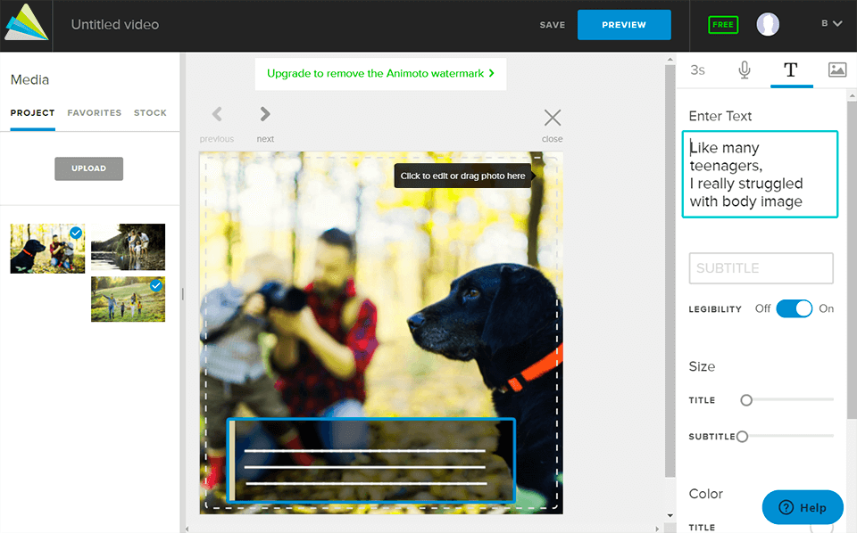The width and height of the screenshot is (857, 533).
Task: Open the image settings icon tab
Action: (836, 70)
